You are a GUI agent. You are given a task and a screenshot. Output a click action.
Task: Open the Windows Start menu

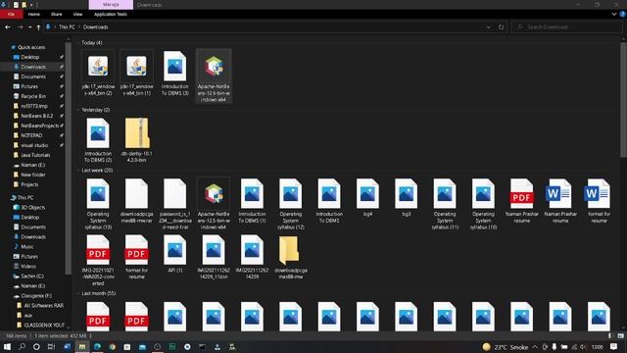click(7, 346)
